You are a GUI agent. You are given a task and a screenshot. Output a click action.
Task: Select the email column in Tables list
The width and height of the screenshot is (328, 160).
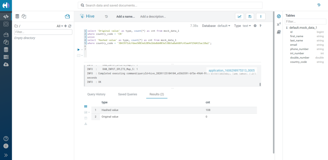(293, 45)
